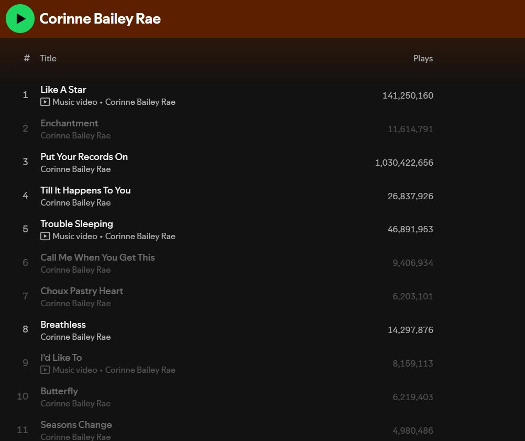Click play count 9,406,934

[413, 263]
